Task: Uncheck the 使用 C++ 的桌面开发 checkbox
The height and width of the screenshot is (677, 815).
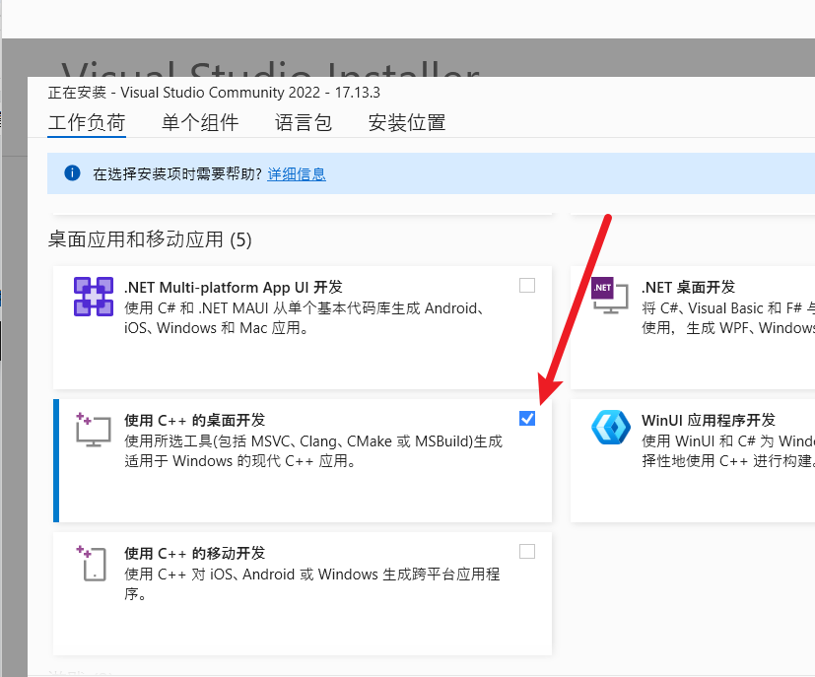Action: click(x=527, y=418)
